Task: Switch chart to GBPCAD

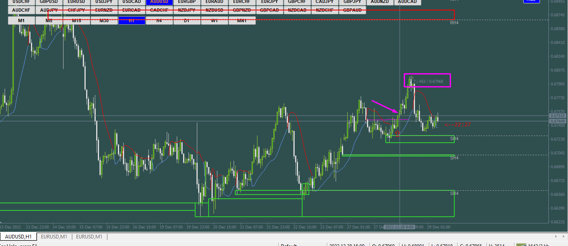Action: click(x=270, y=10)
